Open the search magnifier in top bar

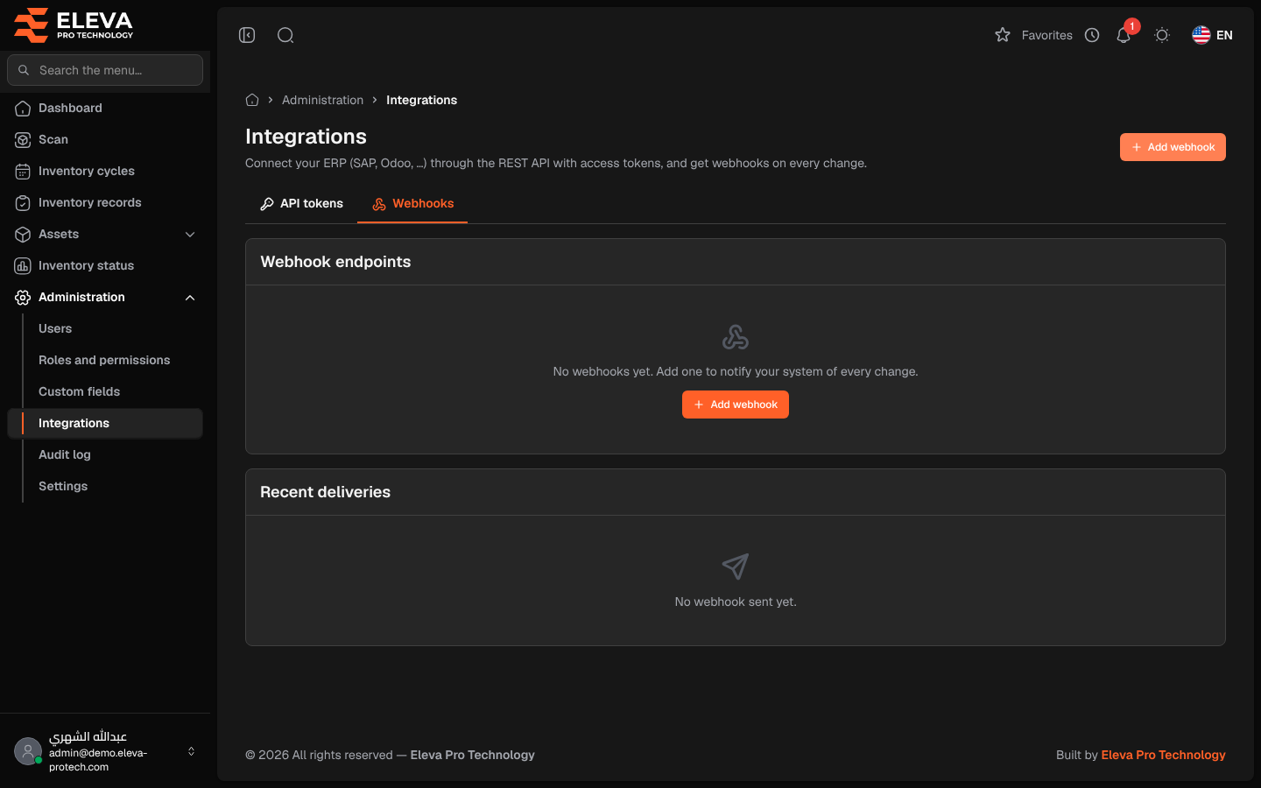coord(285,35)
